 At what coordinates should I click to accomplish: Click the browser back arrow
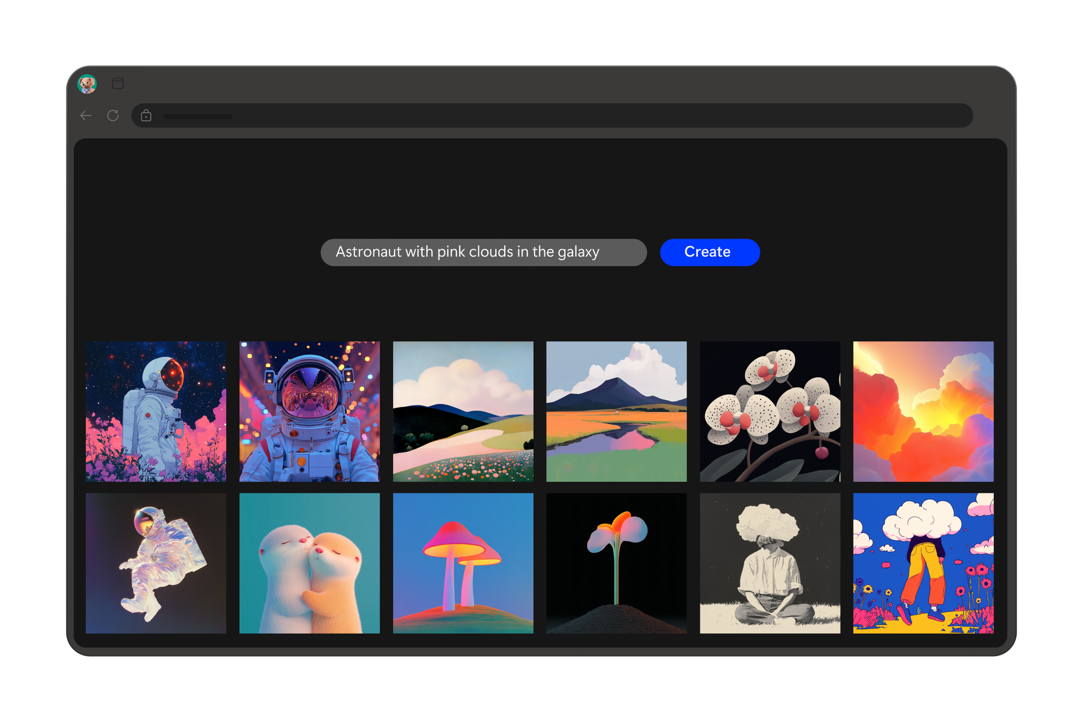(x=86, y=116)
